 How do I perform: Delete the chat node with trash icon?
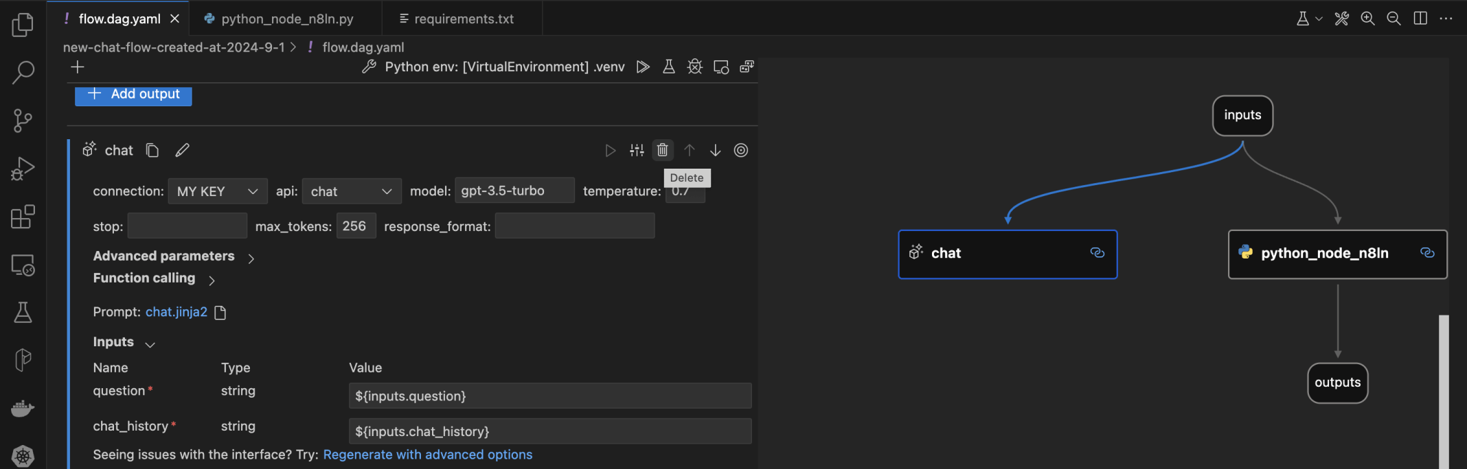662,150
